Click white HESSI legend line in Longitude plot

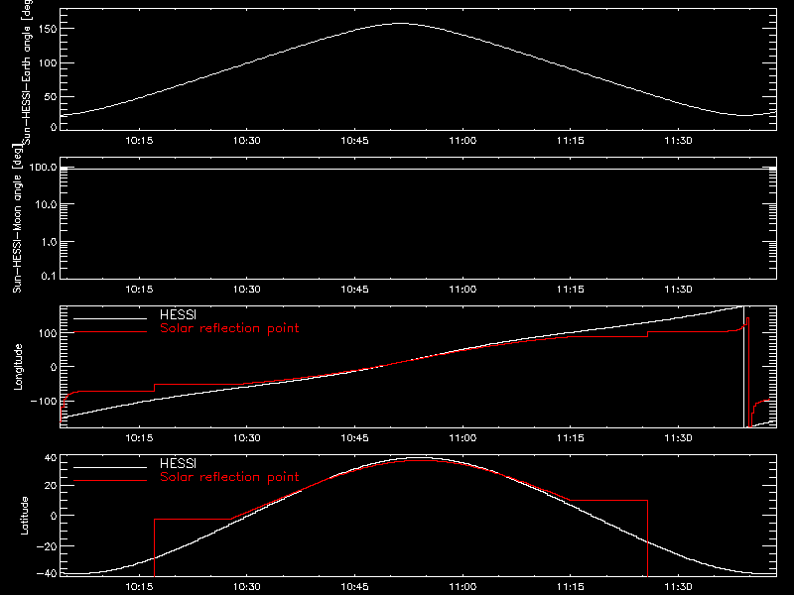[110, 318]
